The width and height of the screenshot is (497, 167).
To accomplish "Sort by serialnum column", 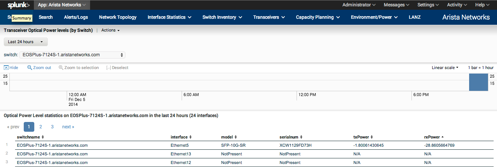I will 291,137.
